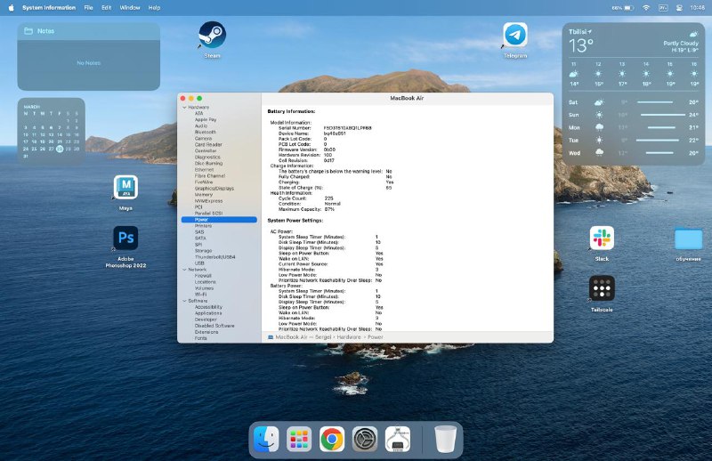Screen dimensions: 712x461
Task: Open the Trash in the Dock
Action: (446, 439)
